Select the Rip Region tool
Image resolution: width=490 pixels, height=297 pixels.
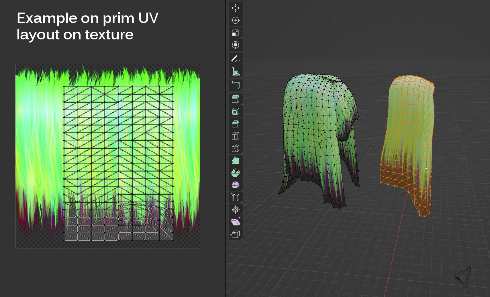pyautogui.click(x=236, y=234)
